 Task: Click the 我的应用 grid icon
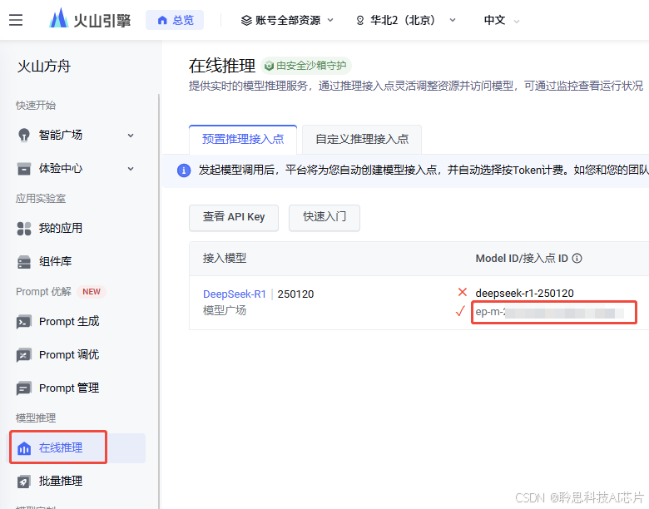point(24,229)
